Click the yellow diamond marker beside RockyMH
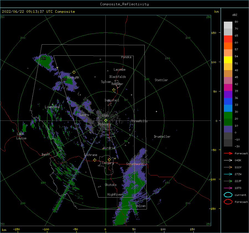Viewport: 249px width, 233px height. click(74, 72)
